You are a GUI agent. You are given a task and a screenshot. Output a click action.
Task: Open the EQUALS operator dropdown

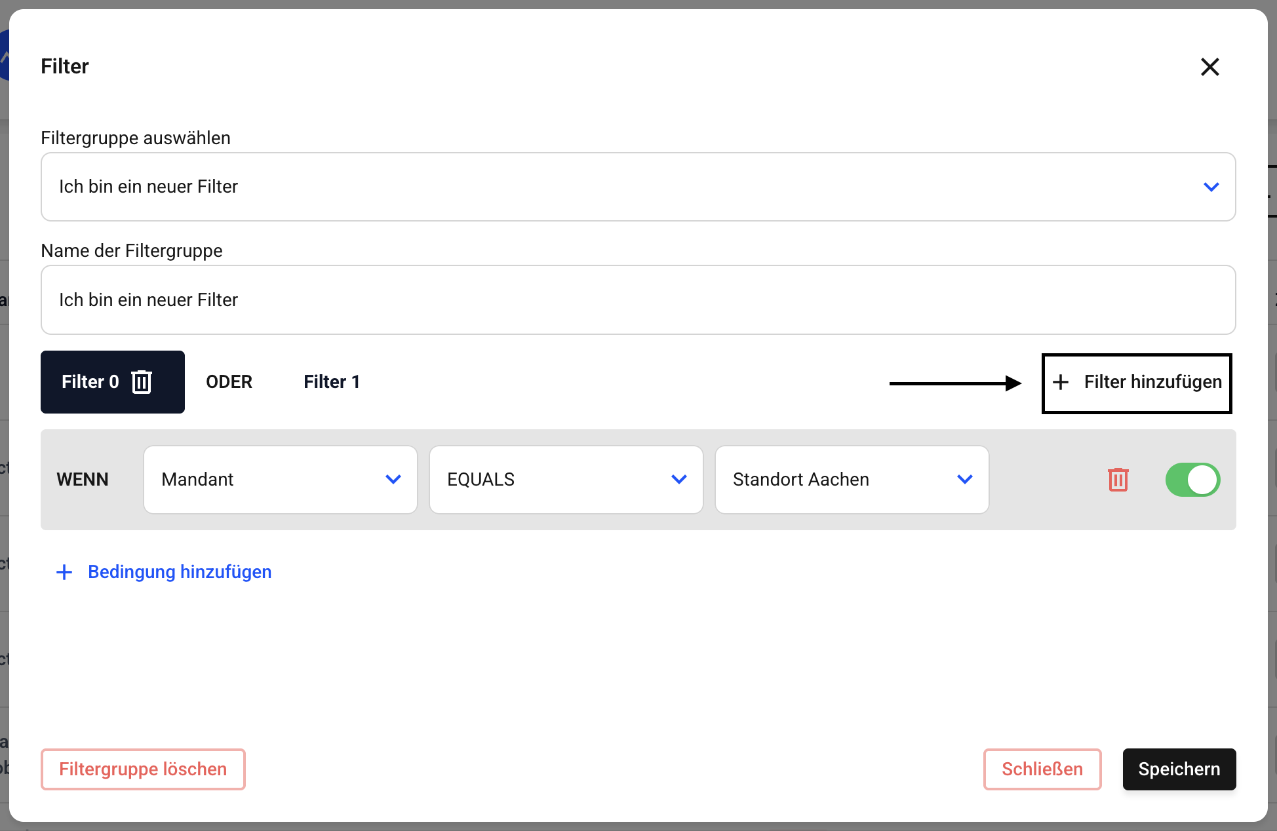565,480
